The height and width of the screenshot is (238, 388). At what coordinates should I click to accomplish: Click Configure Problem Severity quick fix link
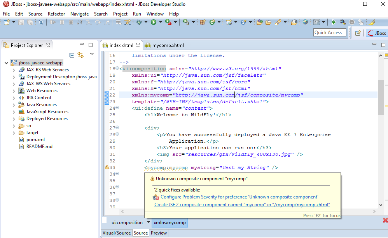pyautogui.click(x=239, y=197)
